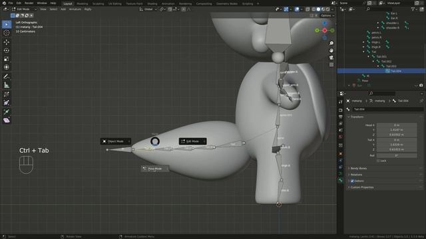The width and height of the screenshot is (426, 239).
Task: Open the Tool properties tab
Action: [x=341, y=102]
